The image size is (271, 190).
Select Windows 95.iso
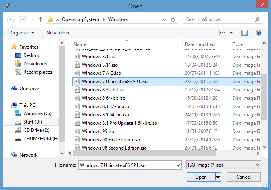point(98,131)
